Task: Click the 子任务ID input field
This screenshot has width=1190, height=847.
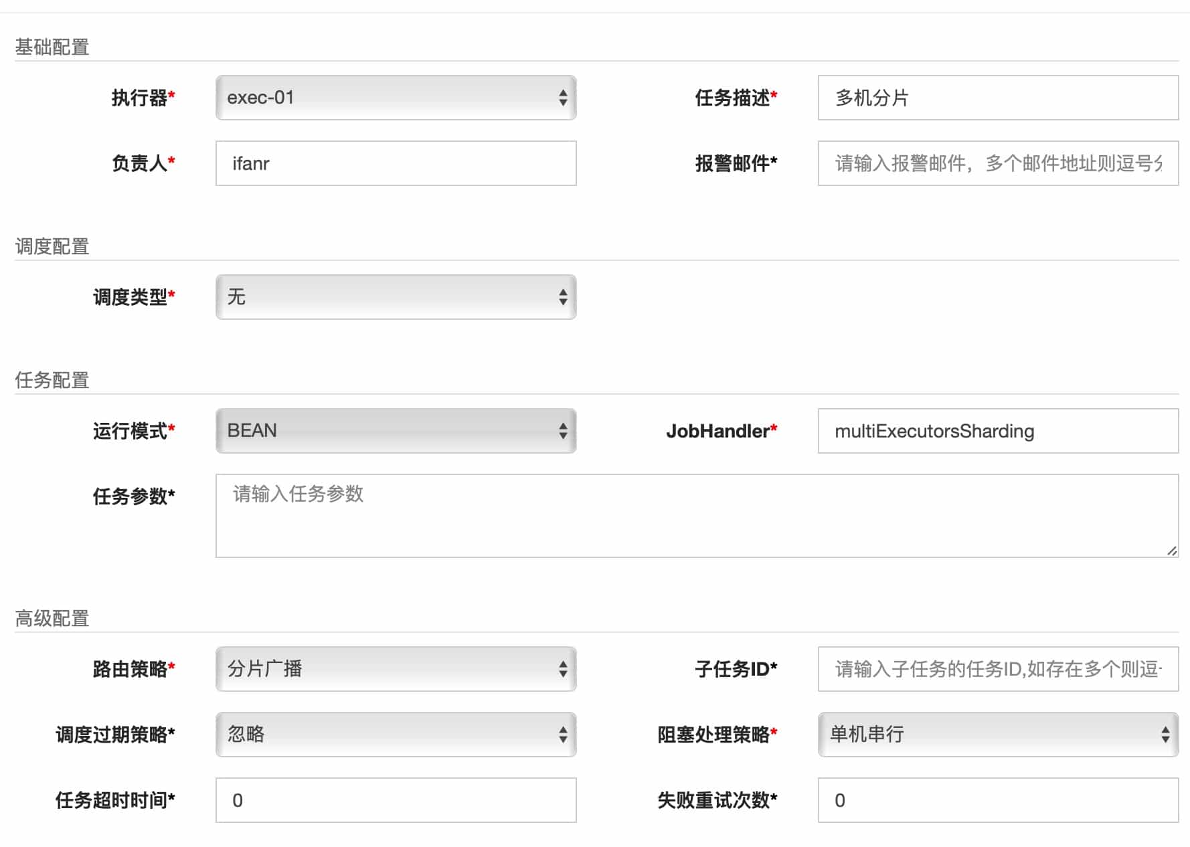Action: [997, 669]
